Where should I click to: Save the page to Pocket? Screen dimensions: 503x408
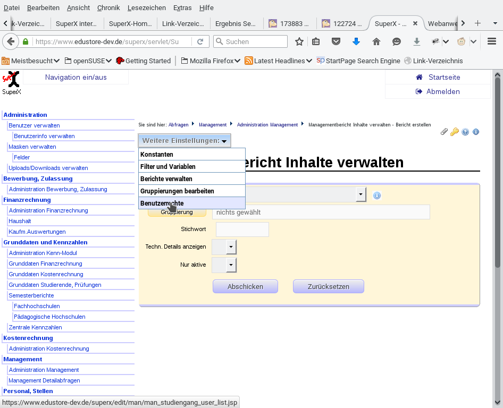[336, 41]
